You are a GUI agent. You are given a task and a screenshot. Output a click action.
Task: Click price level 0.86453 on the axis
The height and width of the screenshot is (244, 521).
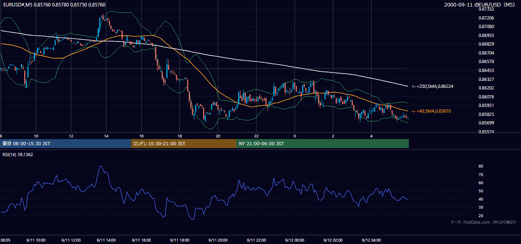pos(486,70)
